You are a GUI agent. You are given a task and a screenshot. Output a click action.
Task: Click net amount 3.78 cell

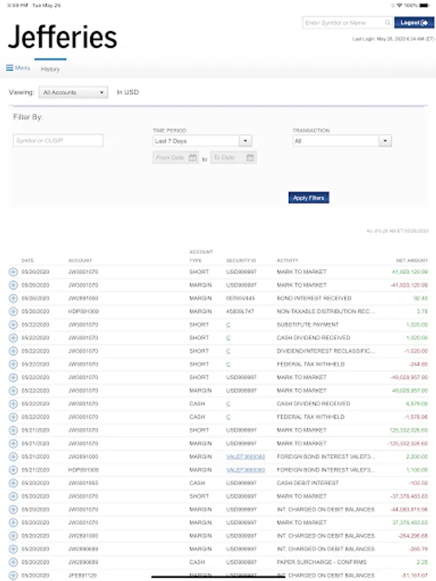point(422,311)
